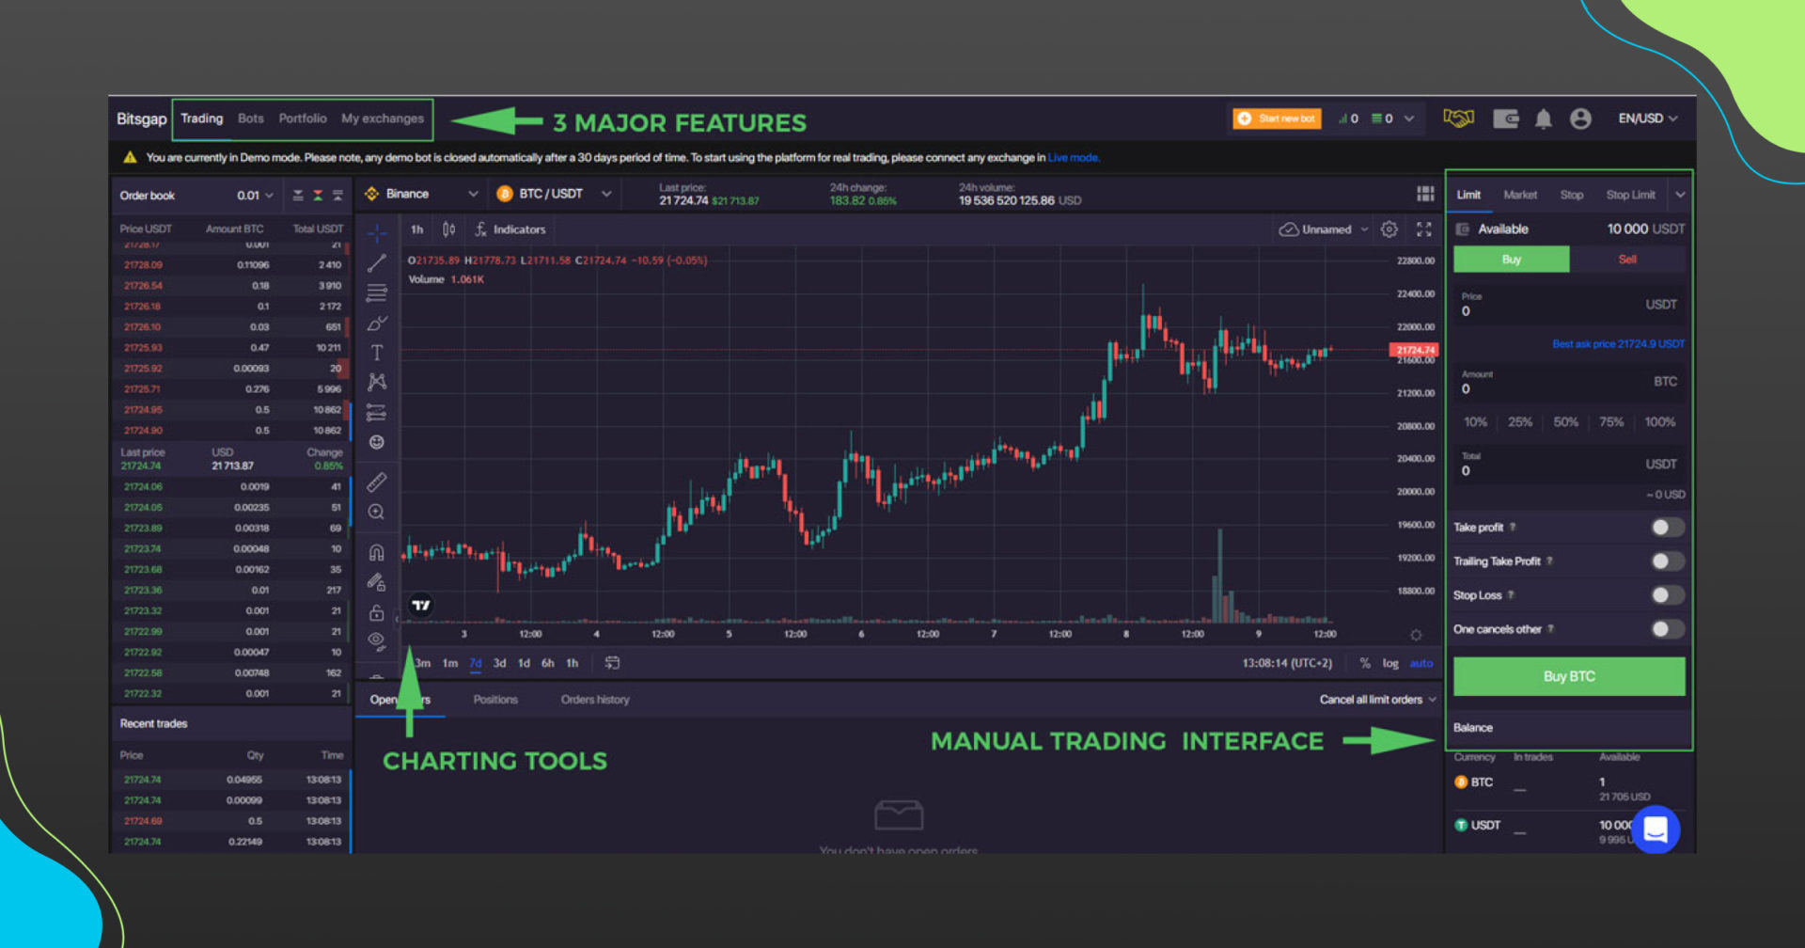Open the text annotation tool
The height and width of the screenshot is (948, 1805).
[x=377, y=353]
